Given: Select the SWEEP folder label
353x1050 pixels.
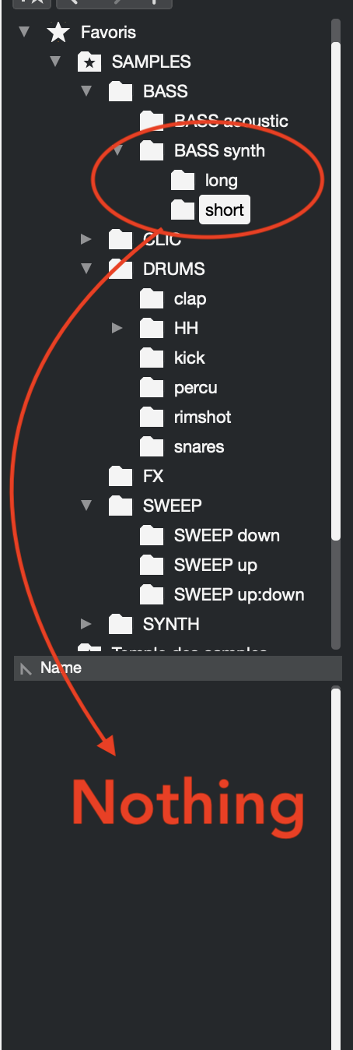Looking at the screenshot, I should pos(173,506).
